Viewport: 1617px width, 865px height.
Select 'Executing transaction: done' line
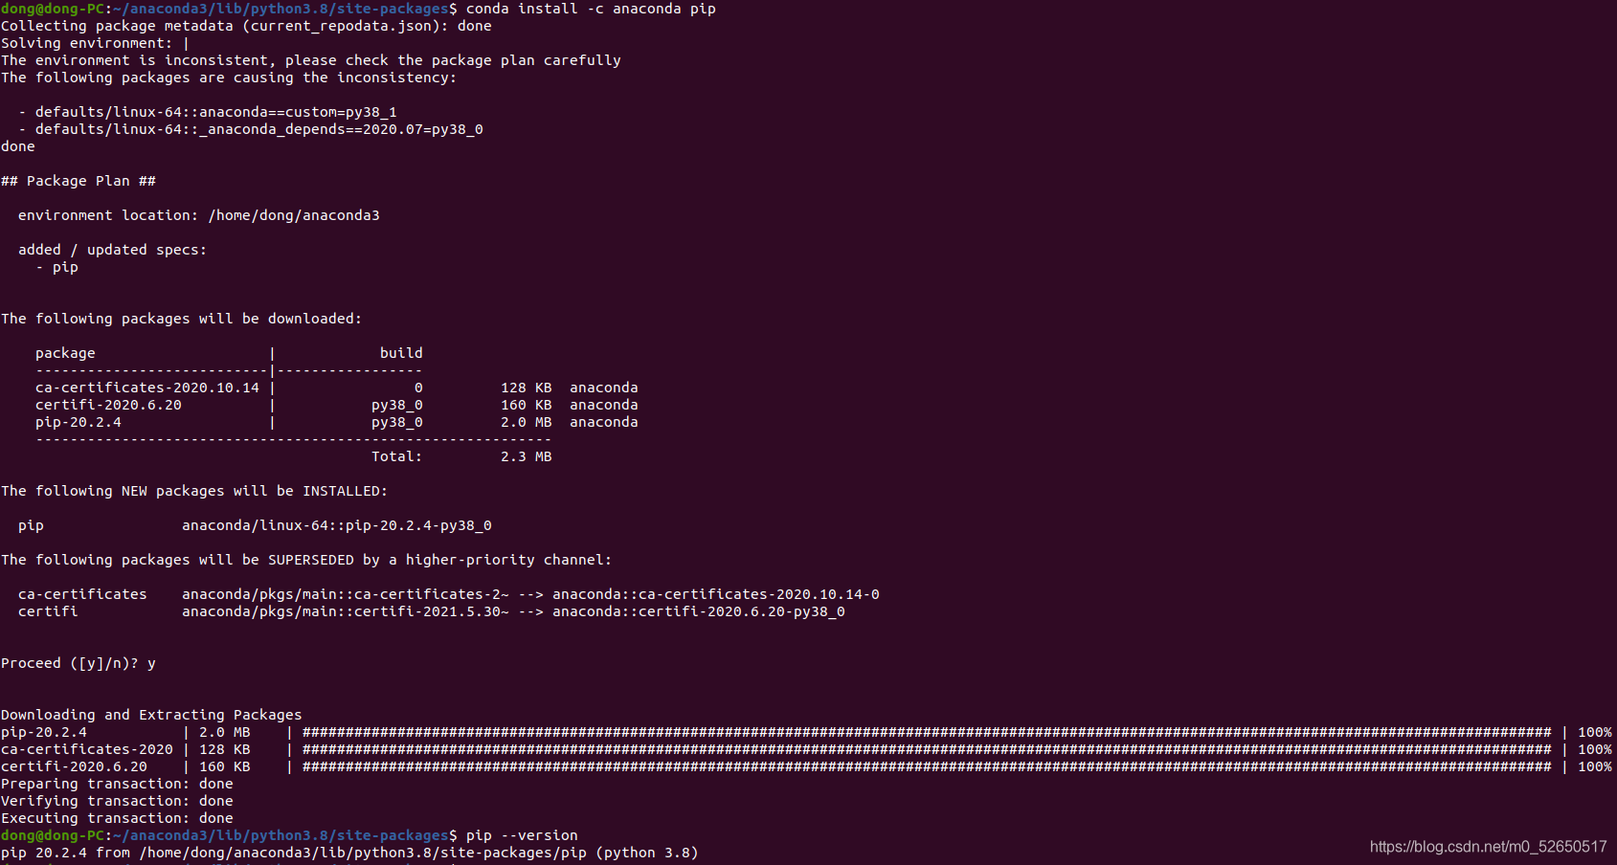[117, 818]
